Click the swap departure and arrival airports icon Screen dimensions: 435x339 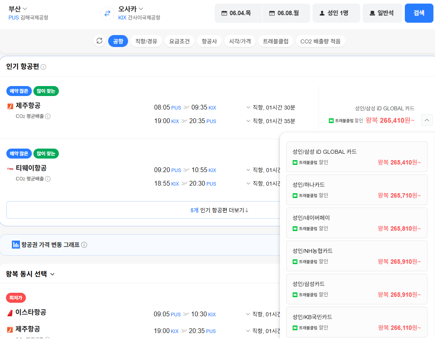pyautogui.click(x=107, y=13)
